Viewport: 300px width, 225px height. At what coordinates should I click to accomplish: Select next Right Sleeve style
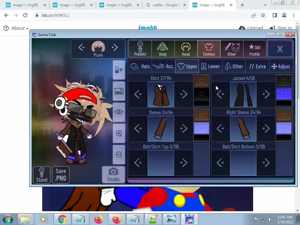pos(266,128)
